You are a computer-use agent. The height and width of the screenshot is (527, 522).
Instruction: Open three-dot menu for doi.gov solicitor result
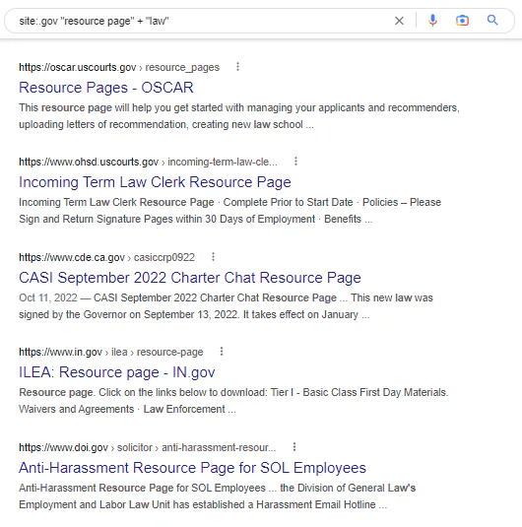[294, 447]
